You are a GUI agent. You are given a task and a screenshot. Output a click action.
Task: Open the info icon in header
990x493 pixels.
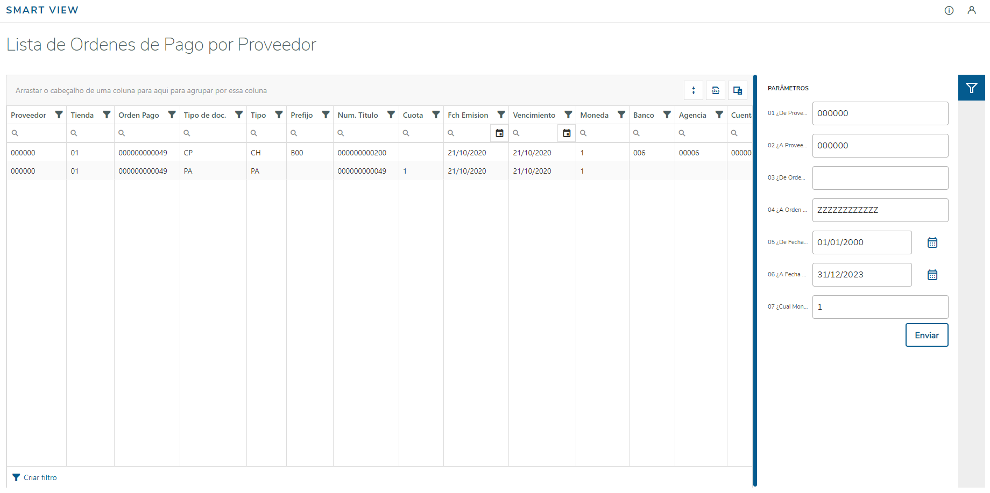[949, 11]
